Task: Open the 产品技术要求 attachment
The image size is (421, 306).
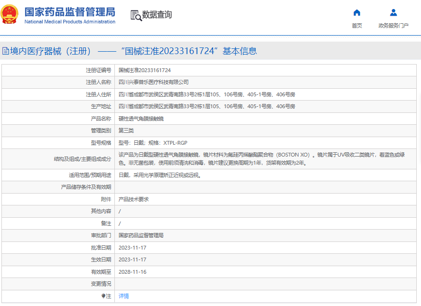Action: [134, 199]
